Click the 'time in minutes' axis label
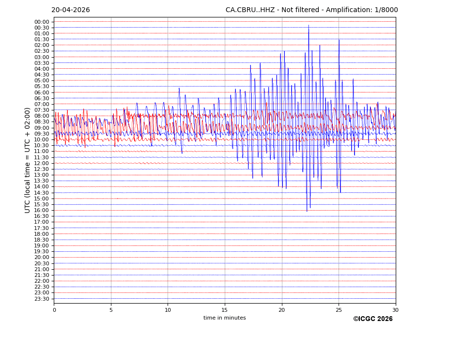This screenshot has height=337, width=449. point(224,318)
